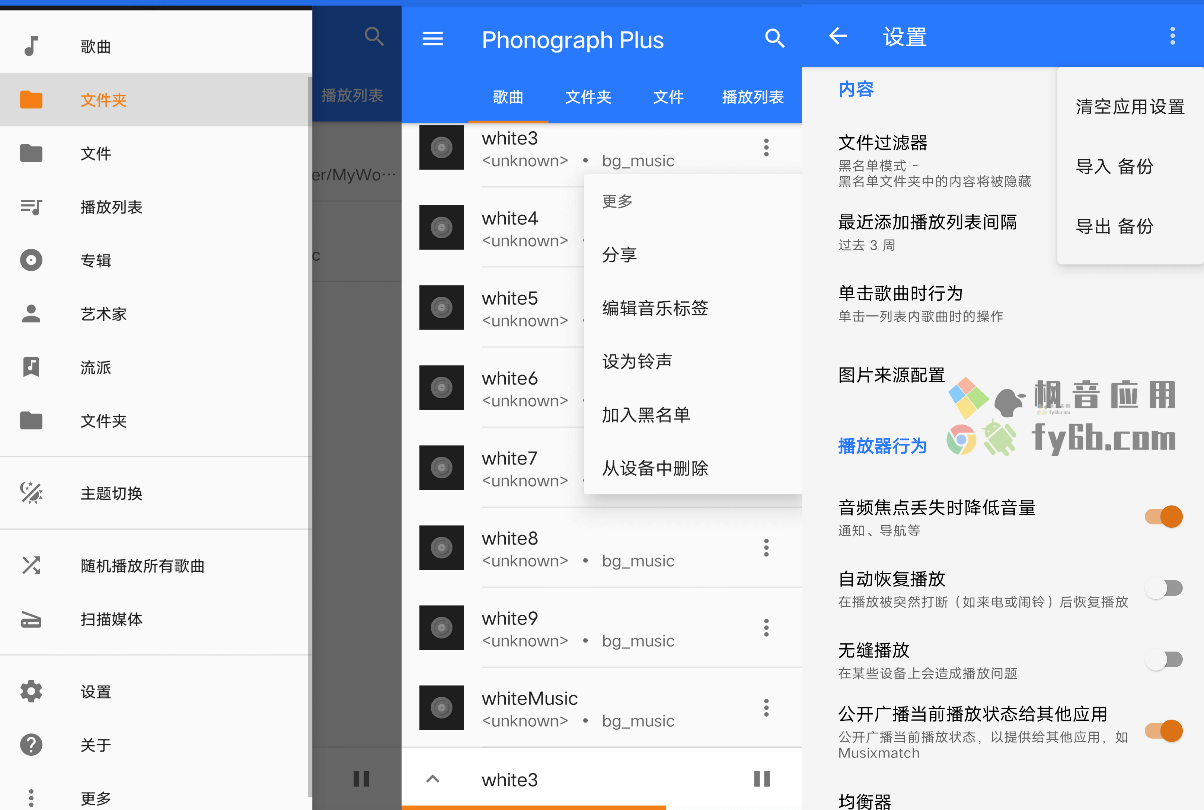This screenshot has width=1204, height=810.
Task: Open 文件 in the navigation drawer
Action: tap(155, 154)
